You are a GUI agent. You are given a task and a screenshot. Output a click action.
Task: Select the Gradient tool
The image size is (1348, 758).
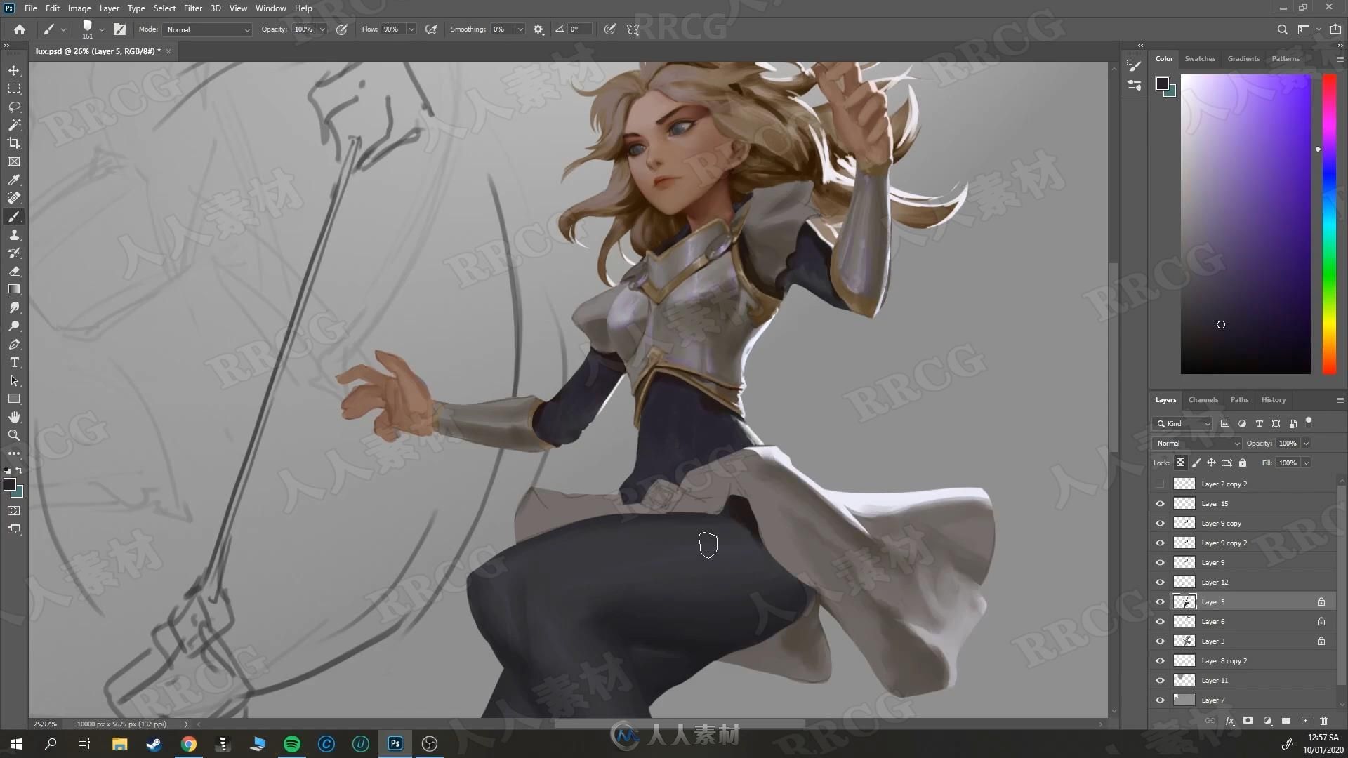[14, 289]
